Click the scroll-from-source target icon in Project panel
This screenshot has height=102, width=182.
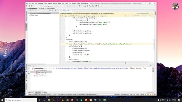(x=50, y=11)
